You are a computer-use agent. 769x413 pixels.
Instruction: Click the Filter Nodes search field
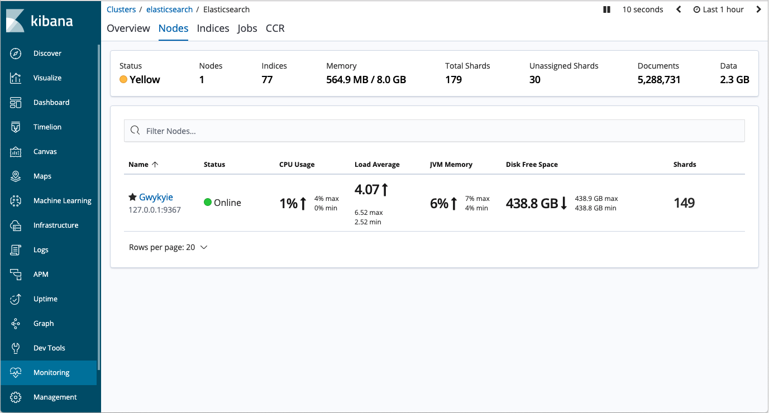click(x=434, y=131)
